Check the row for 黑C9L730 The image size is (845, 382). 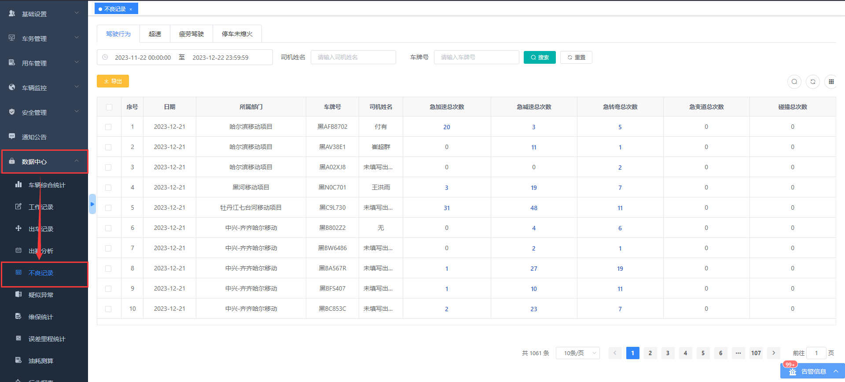point(108,208)
